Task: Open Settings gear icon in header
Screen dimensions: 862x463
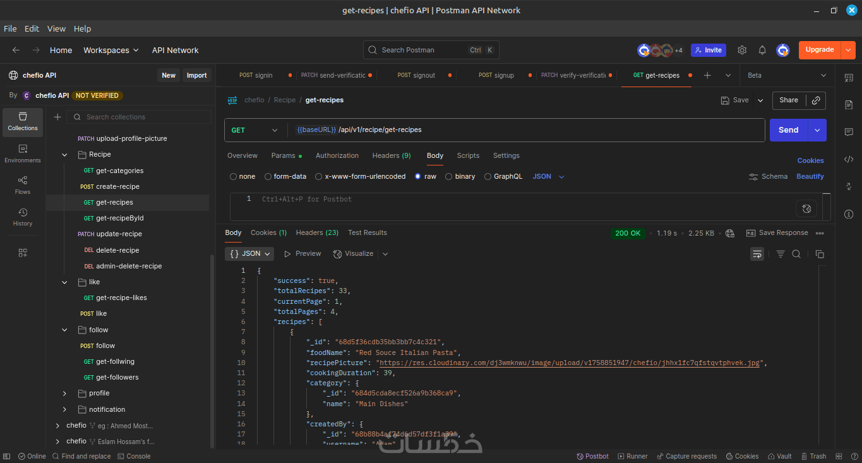Action: pyautogui.click(x=742, y=50)
